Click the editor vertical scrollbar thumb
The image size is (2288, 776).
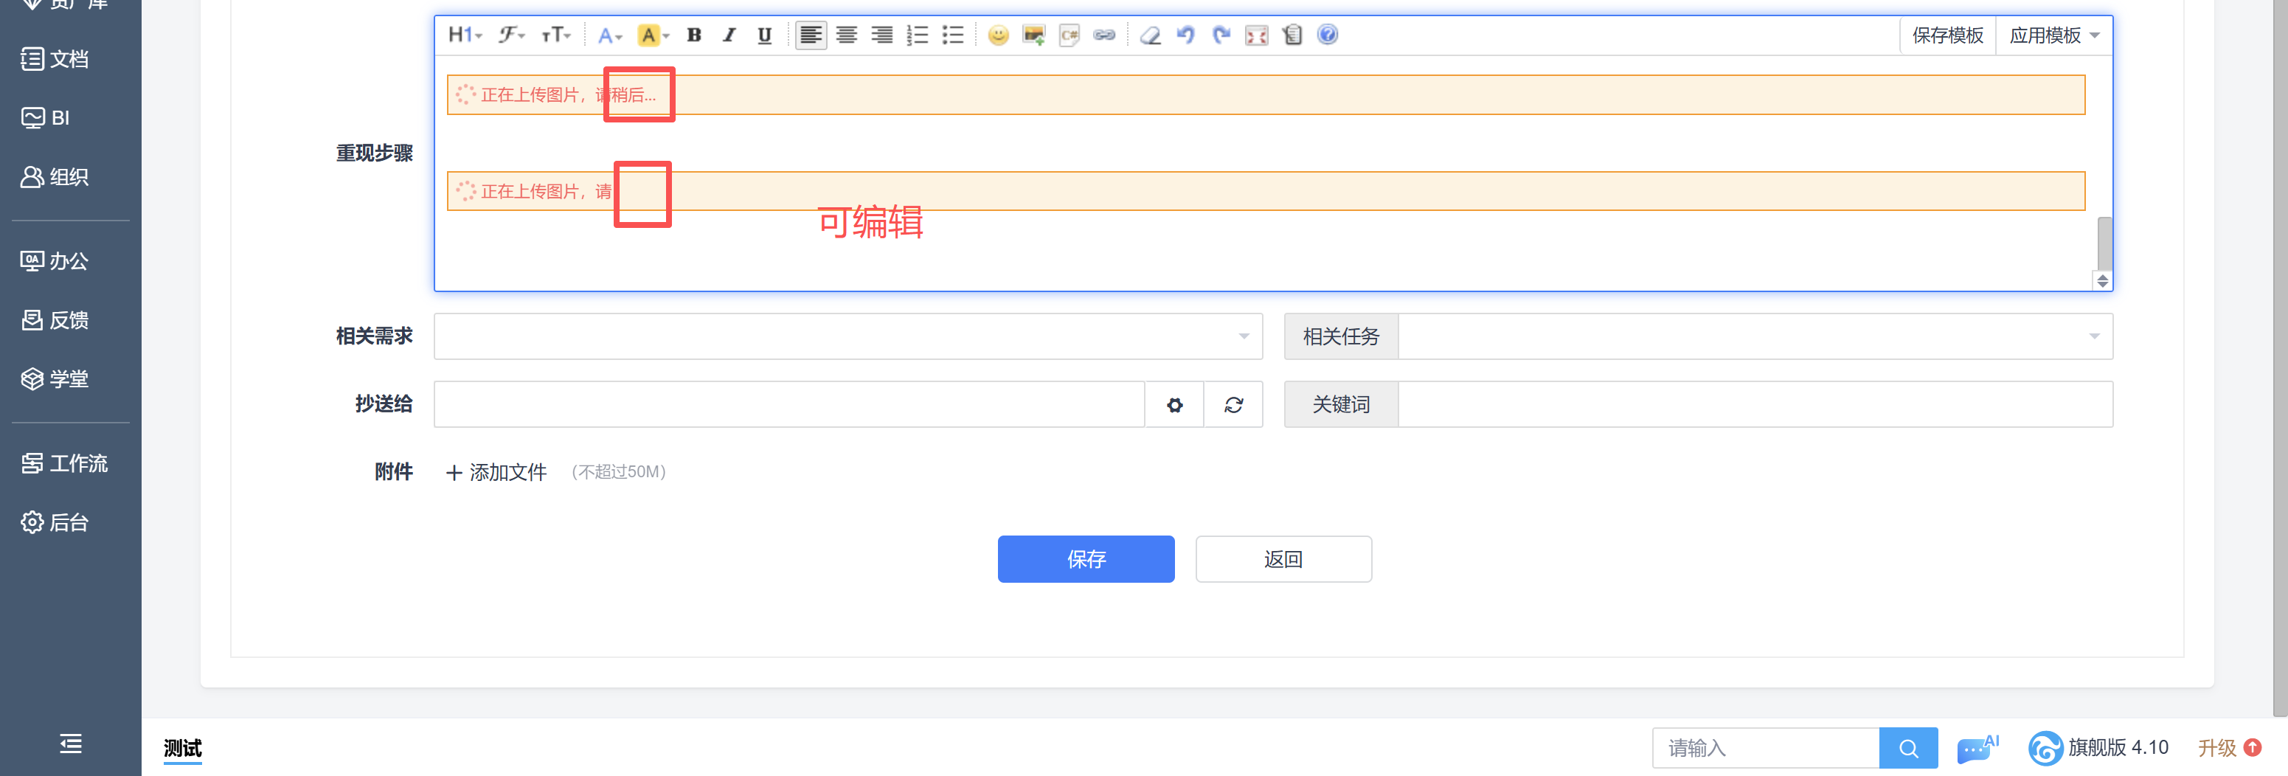pos(2104,243)
